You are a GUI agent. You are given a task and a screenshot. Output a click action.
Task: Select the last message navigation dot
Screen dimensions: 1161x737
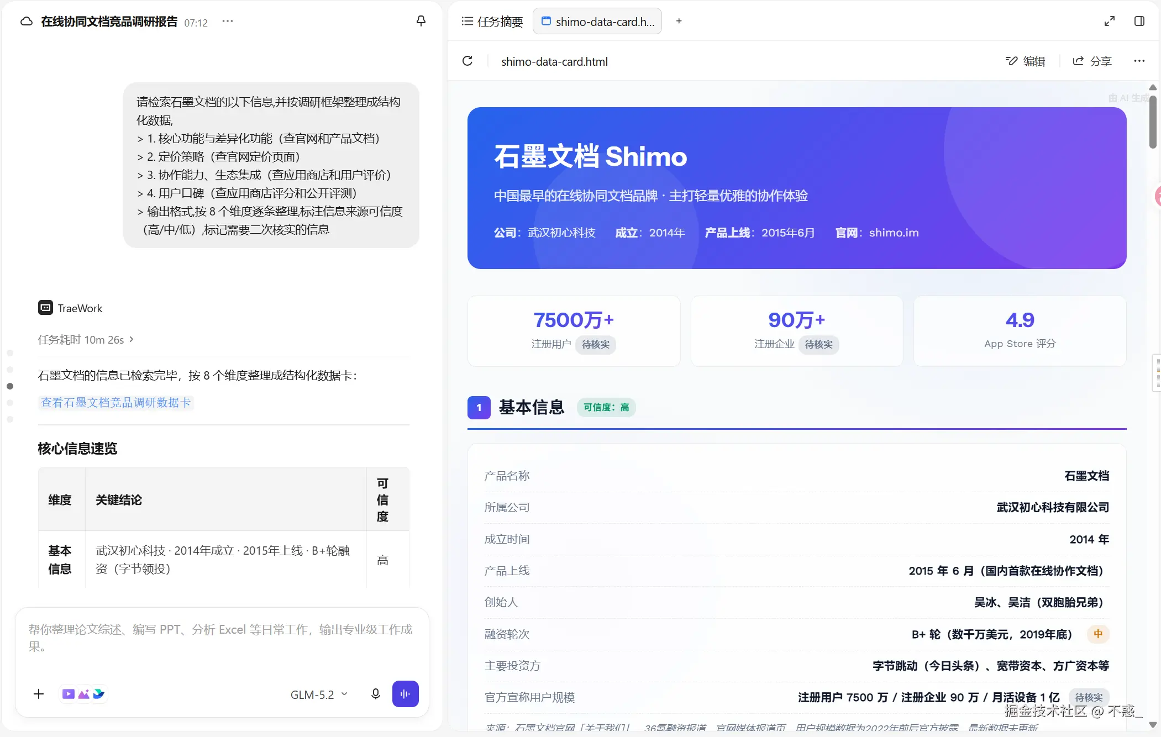pyautogui.click(x=10, y=419)
